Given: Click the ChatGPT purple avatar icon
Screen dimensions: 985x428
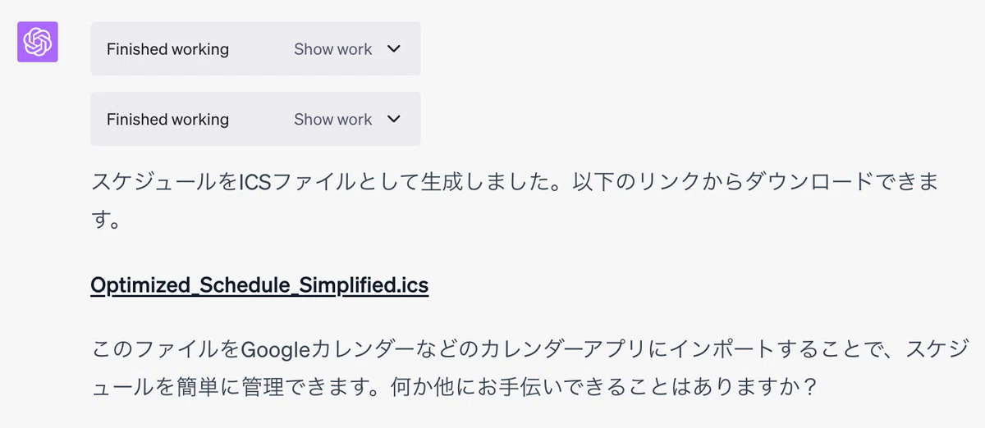Looking at the screenshot, I should click(38, 42).
